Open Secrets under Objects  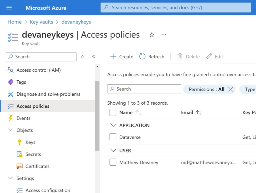[x=33, y=154]
